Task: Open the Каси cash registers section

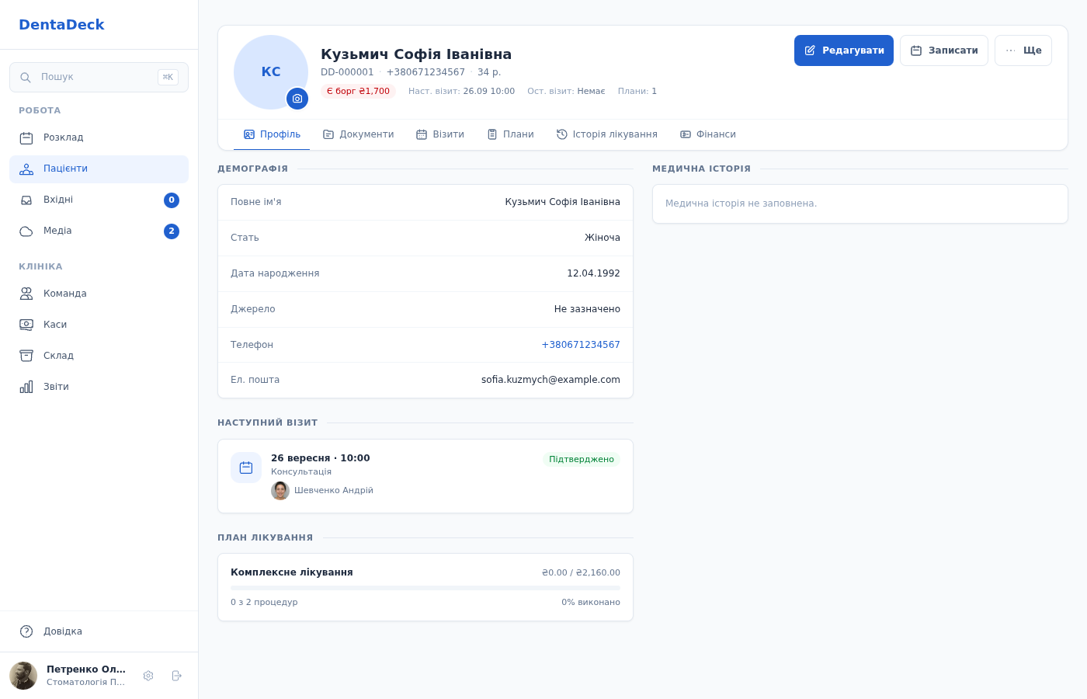Action: pos(99,325)
